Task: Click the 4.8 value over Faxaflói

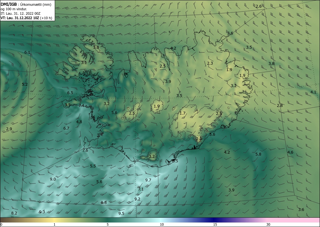Action: (79, 122)
